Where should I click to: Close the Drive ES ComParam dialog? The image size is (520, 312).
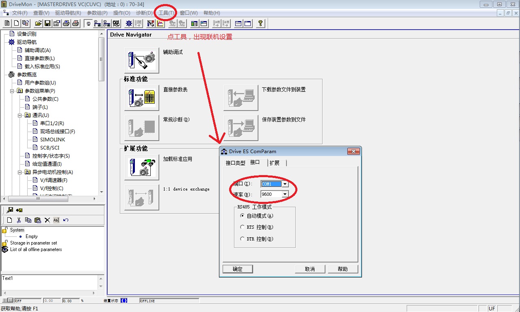point(353,152)
